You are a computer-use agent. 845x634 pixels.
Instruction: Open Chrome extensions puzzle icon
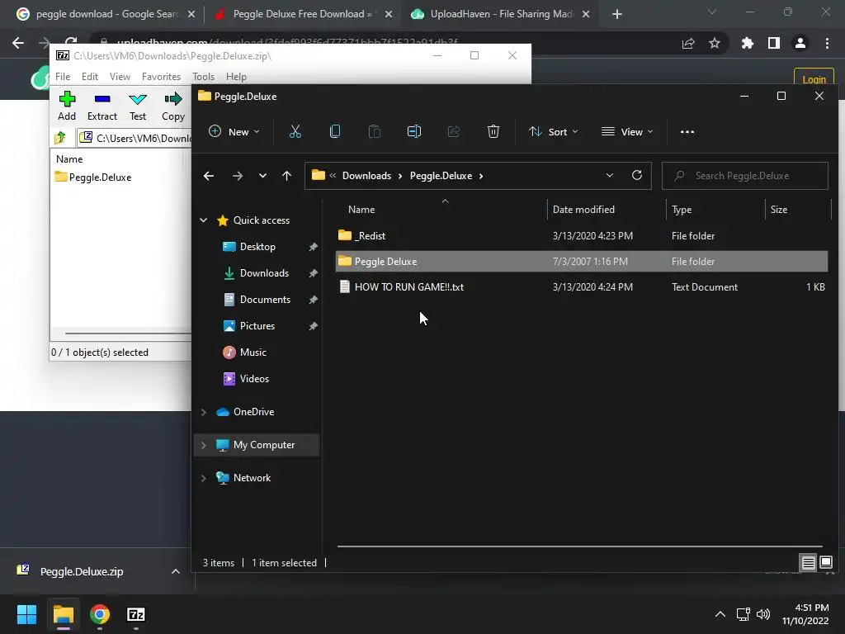pyautogui.click(x=747, y=43)
